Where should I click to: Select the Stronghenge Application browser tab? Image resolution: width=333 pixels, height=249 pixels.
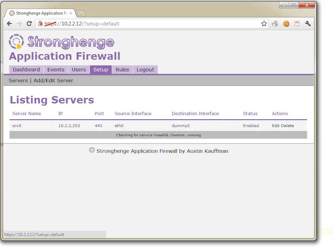click(40, 13)
